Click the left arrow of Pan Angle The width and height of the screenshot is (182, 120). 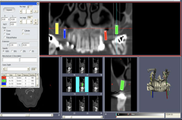pos(21,11)
